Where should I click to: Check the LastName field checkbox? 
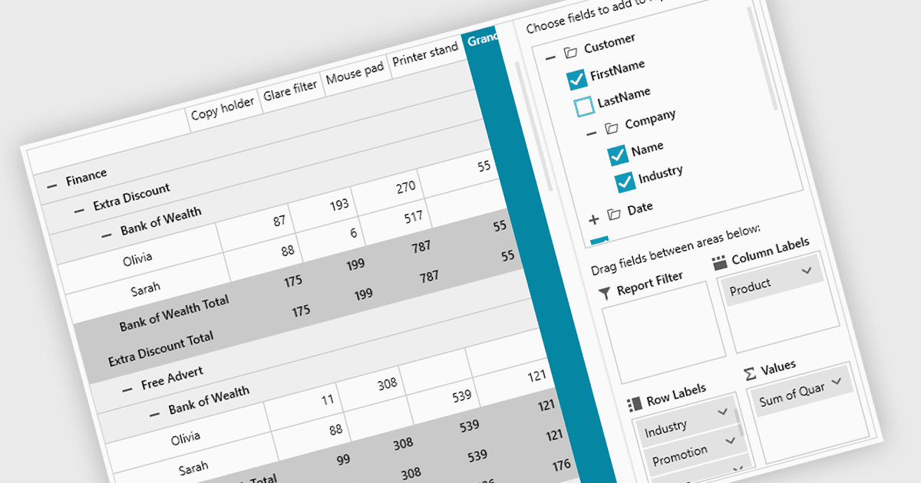[584, 106]
